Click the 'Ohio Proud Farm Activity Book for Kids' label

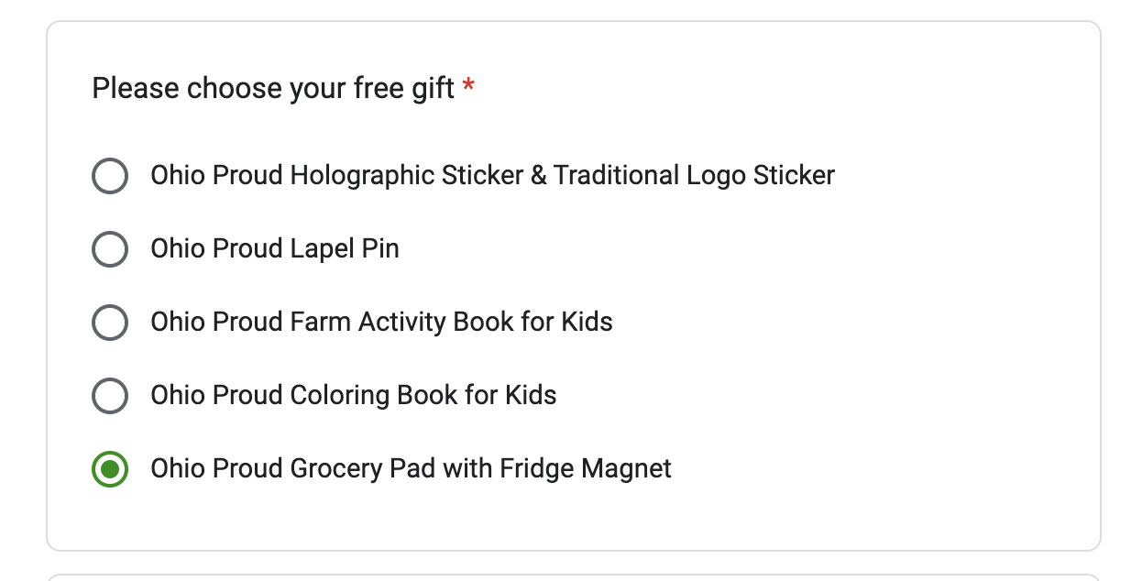tap(381, 323)
